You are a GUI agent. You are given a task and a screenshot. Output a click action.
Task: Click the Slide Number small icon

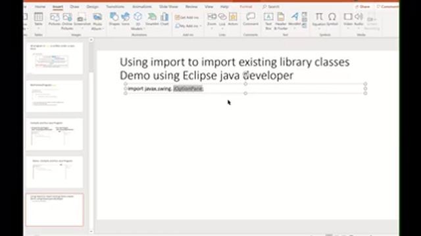coord(304,20)
